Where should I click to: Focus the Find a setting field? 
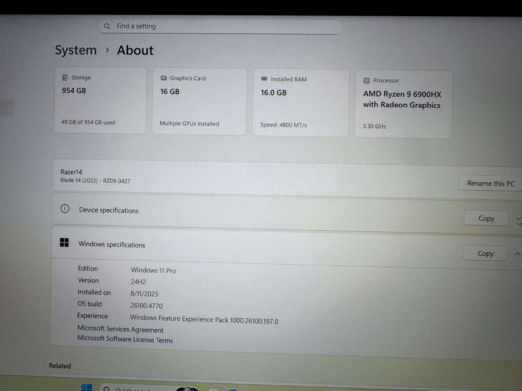tap(220, 26)
